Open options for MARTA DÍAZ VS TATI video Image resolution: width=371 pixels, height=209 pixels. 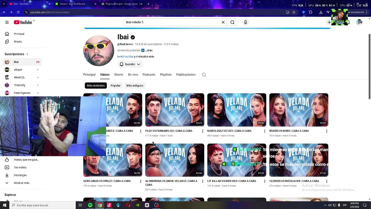tap(265, 131)
